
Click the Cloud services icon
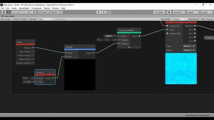tap(169, 12)
